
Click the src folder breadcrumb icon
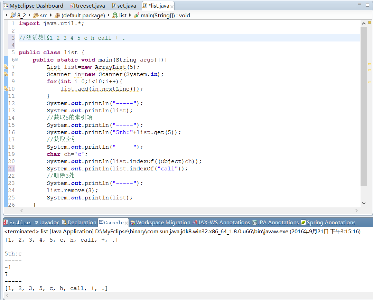(36, 16)
